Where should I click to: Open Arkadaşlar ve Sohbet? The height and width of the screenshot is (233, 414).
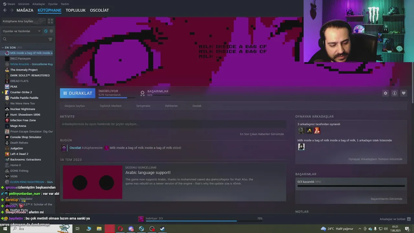tap(395, 219)
